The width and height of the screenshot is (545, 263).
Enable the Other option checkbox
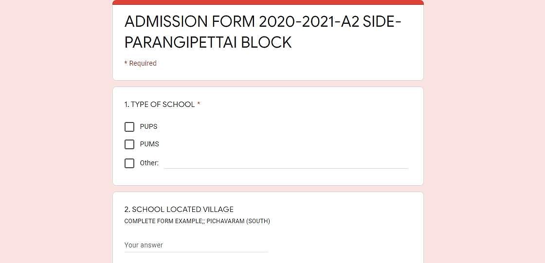[x=129, y=163]
